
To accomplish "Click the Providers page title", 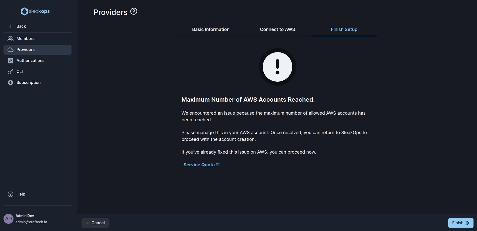I will [110, 12].
